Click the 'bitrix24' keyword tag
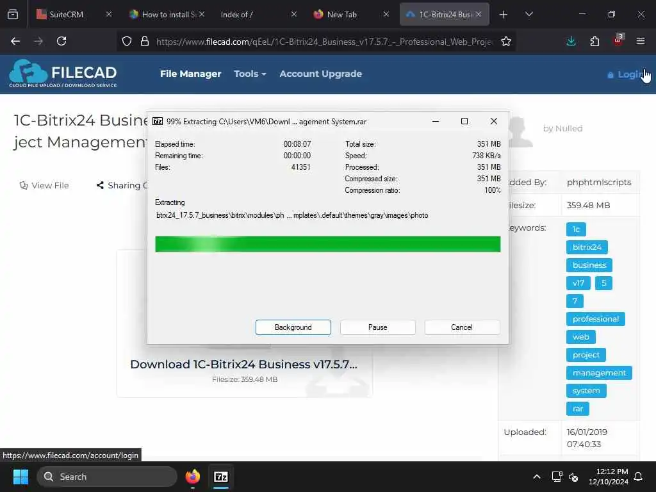 click(587, 247)
